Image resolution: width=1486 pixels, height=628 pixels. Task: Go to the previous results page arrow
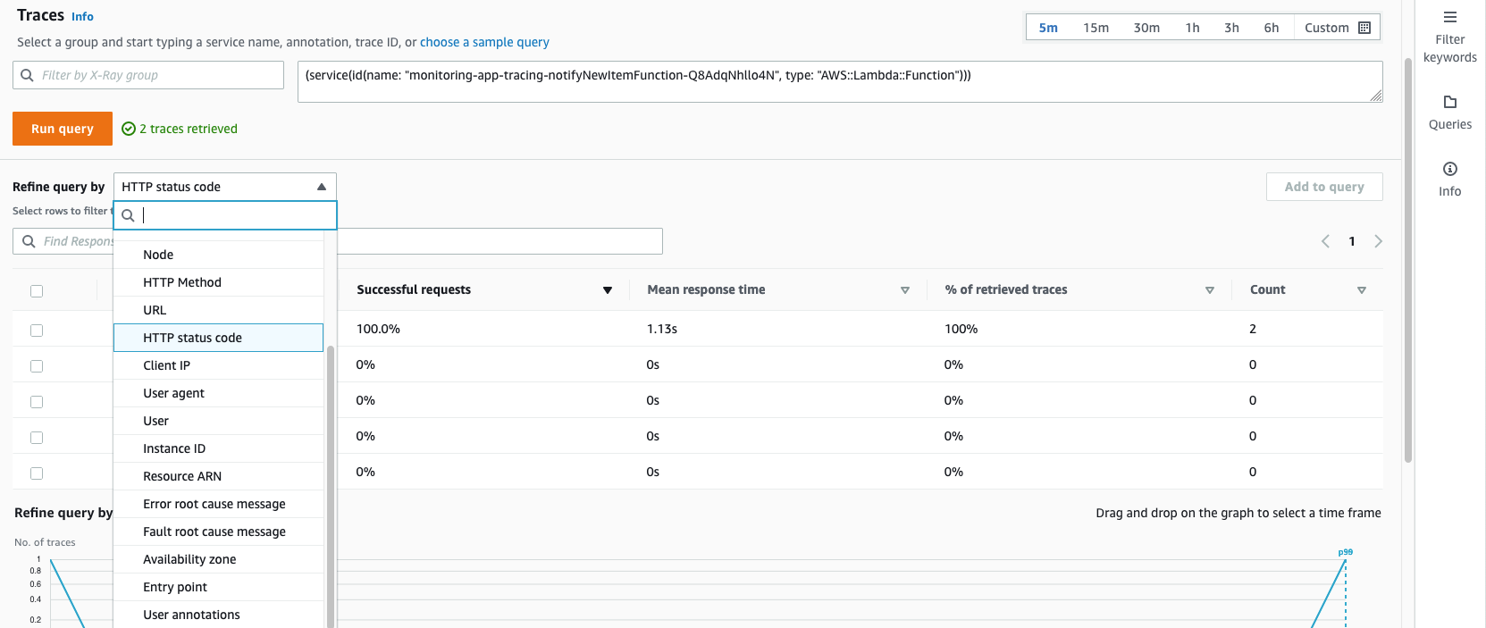(x=1325, y=241)
